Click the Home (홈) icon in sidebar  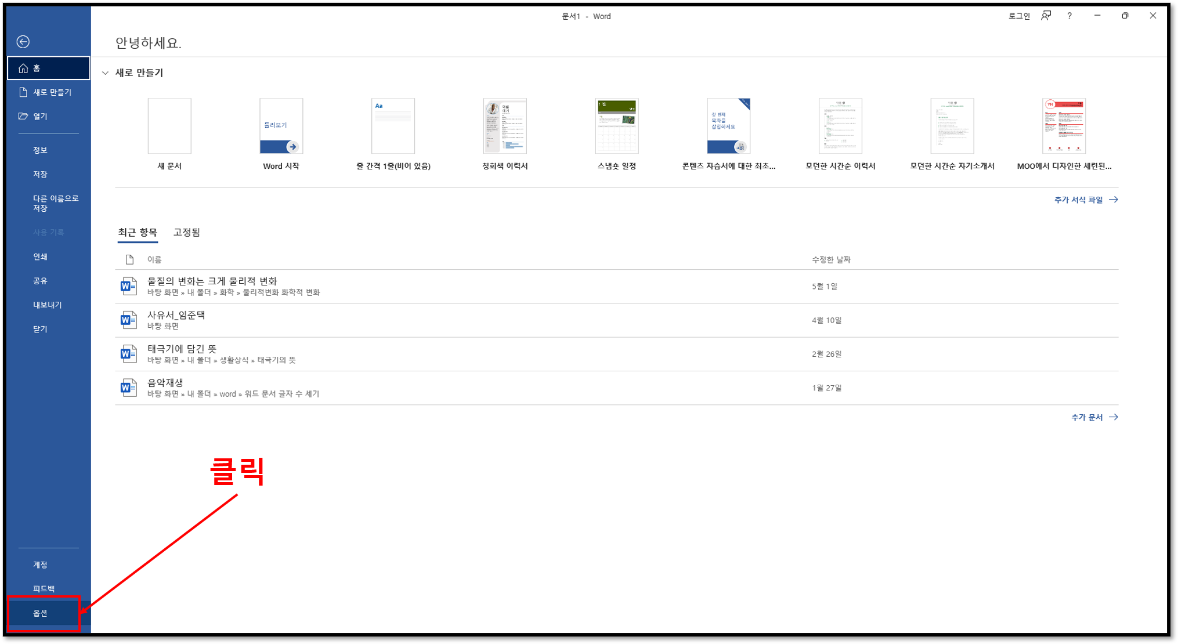point(23,68)
